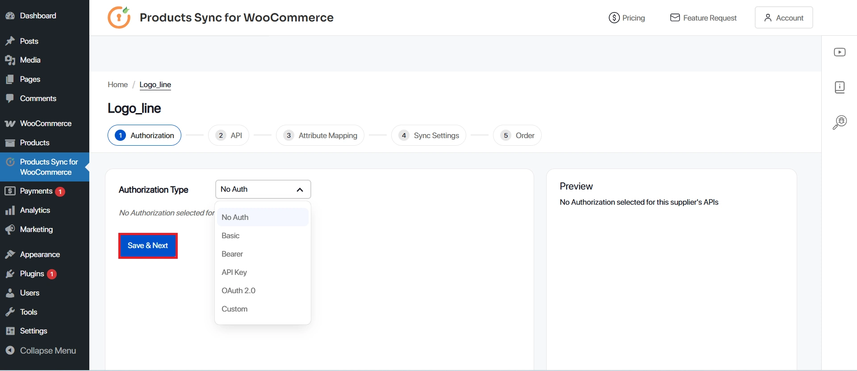The width and height of the screenshot is (857, 371).
Task: Select API Key authorization type
Action: point(234,272)
